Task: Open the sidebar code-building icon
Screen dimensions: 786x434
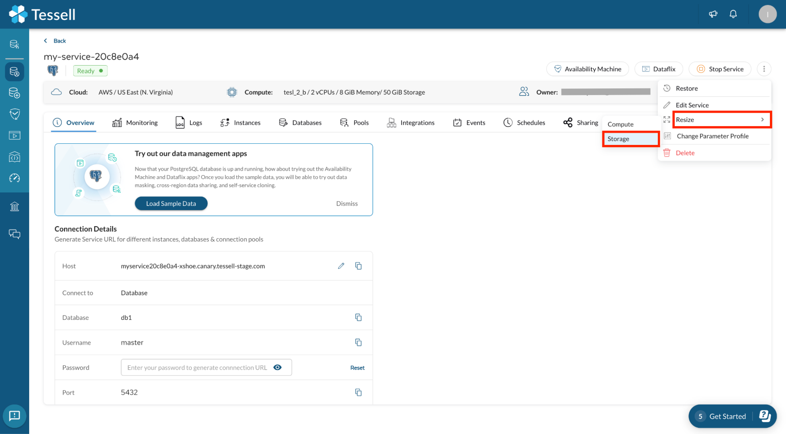Action: [x=15, y=157]
